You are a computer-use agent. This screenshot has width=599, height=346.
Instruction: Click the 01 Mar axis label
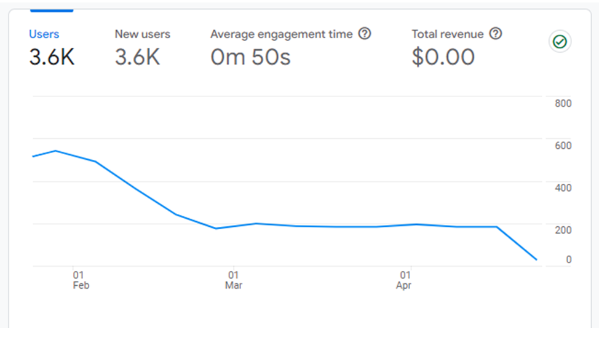click(x=234, y=280)
